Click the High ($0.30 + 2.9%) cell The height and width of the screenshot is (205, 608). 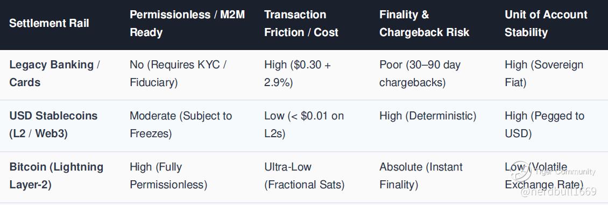(x=298, y=73)
